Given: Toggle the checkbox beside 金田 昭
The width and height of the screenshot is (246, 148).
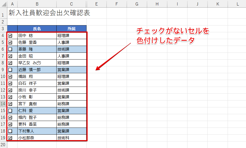Looking at the screenshot, I should pos(10,56).
